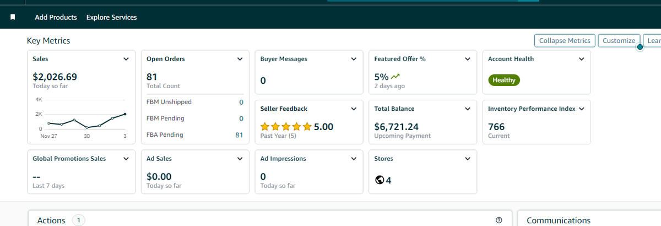Expand the Total Balance card chevron

468,109
